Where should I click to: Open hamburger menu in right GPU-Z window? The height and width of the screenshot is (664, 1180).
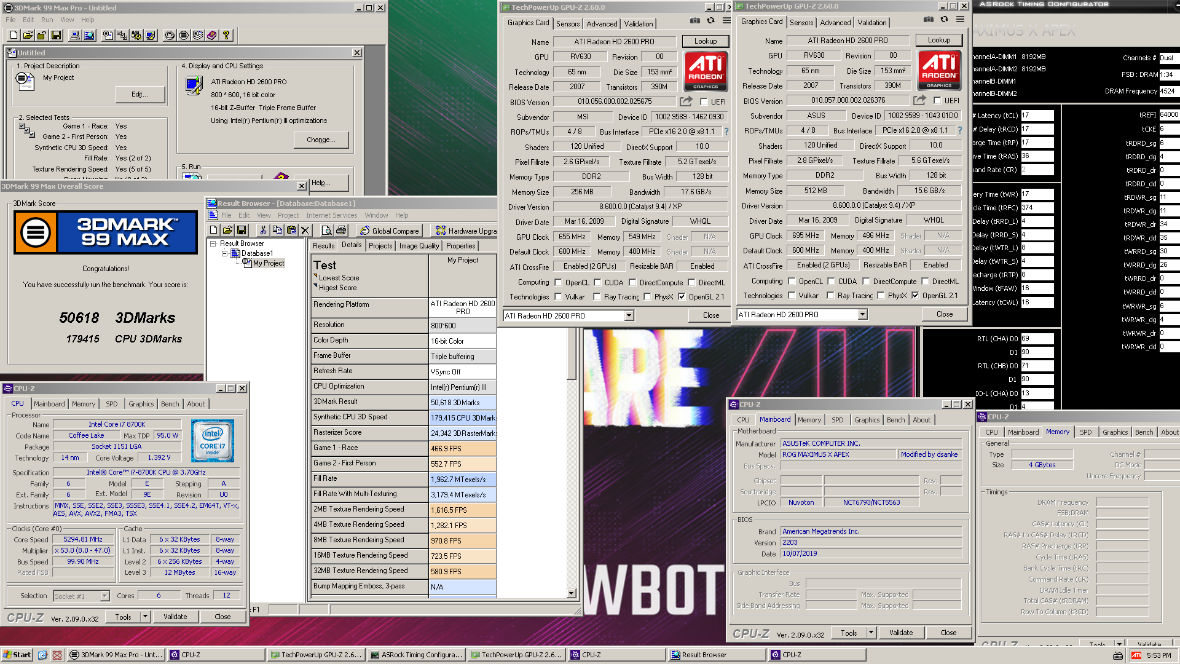[960, 20]
